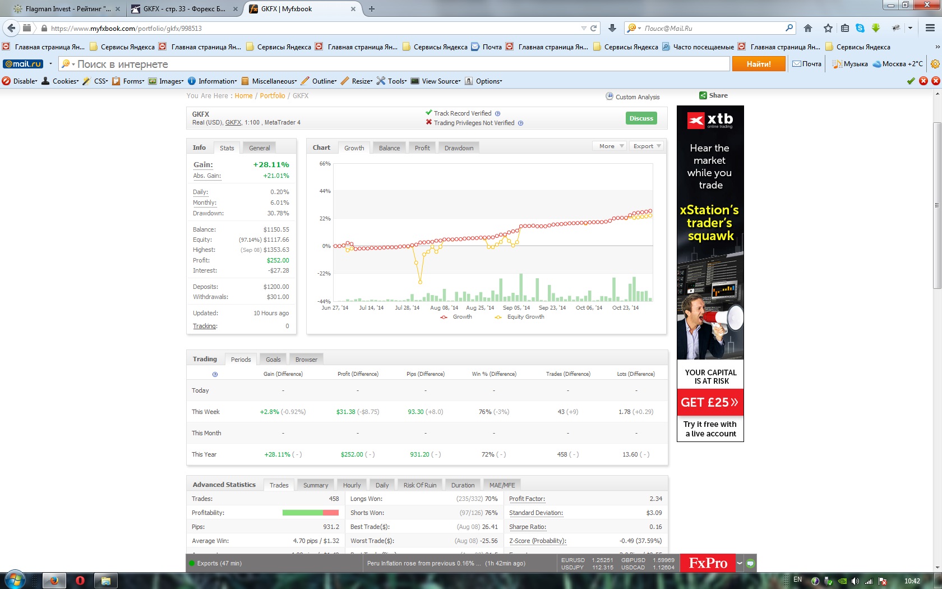Open the Cookies developer toolbar menu
This screenshot has width=942, height=589.
[x=60, y=81]
